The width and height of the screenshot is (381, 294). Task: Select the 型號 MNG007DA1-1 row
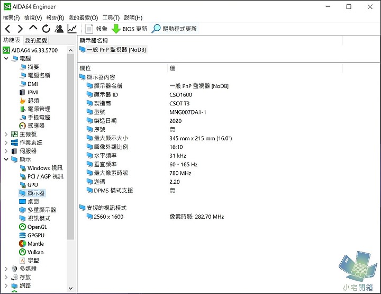(x=146, y=112)
